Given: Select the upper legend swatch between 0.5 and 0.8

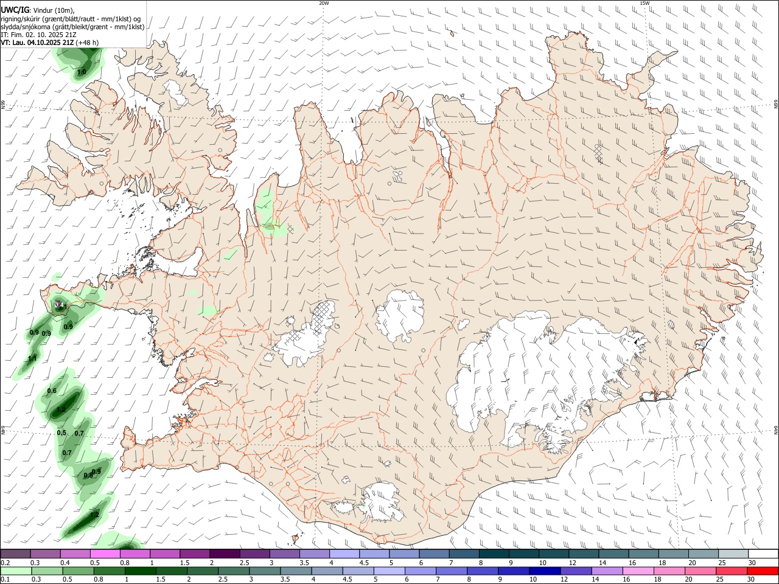Looking at the screenshot, I should [105, 554].
